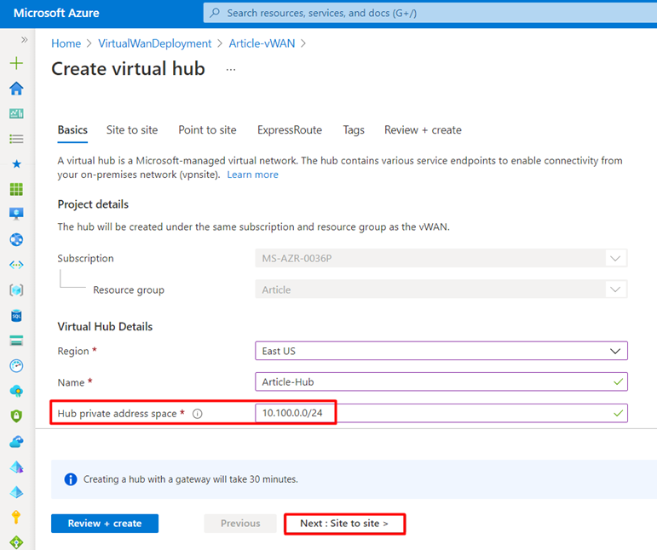657x550 pixels.
Task: Click info icon beside Hub private address space
Action: (198, 414)
